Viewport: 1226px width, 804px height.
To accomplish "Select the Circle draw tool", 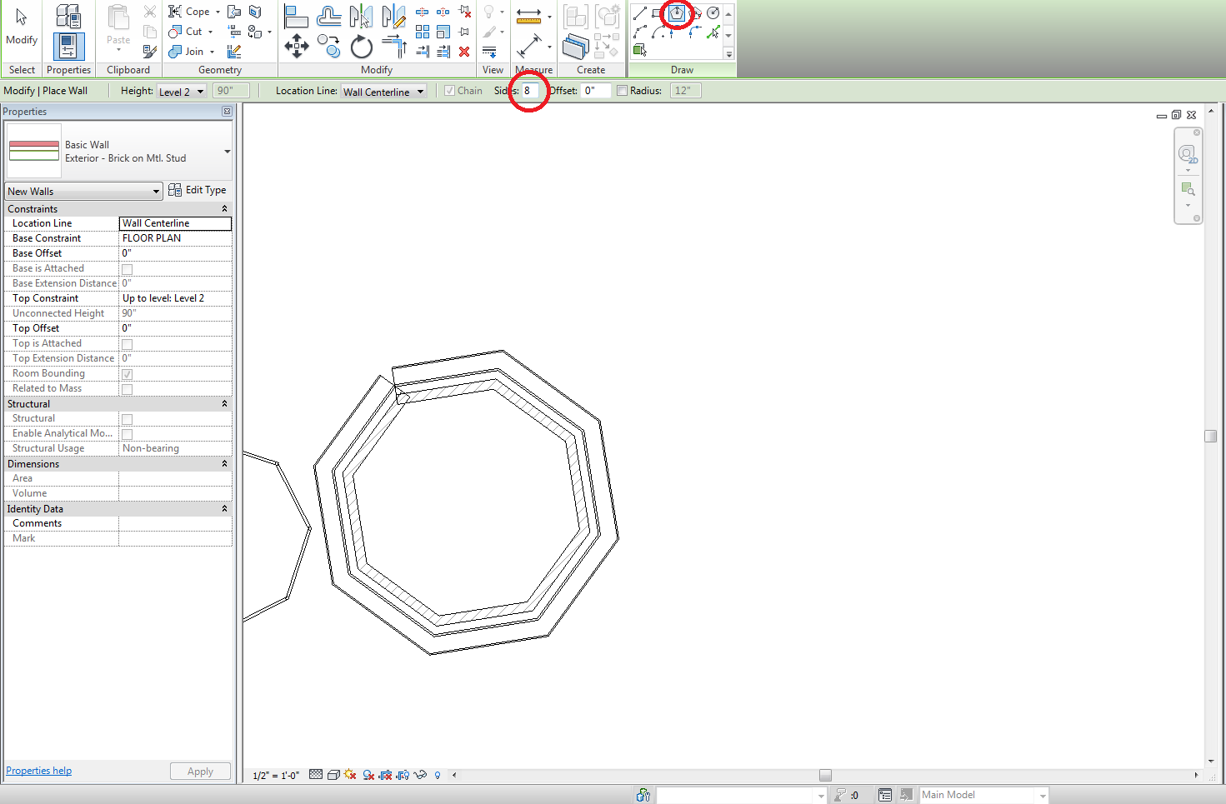I will [713, 12].
